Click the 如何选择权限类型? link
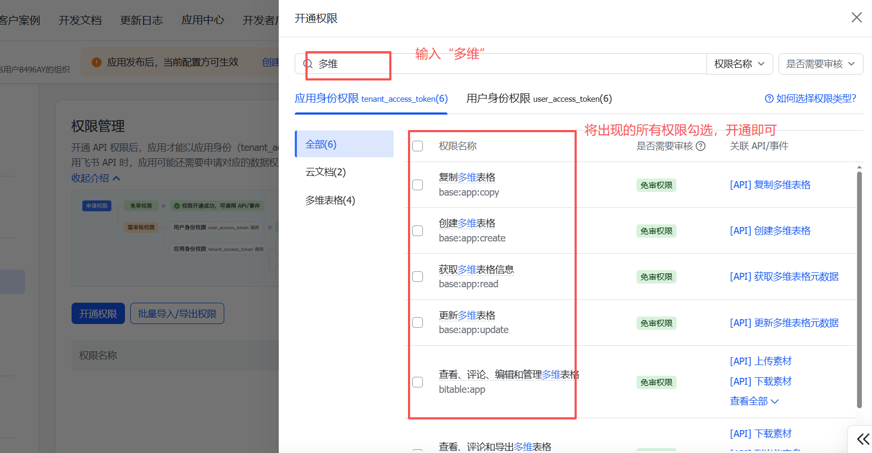 [x=816, y=99]
